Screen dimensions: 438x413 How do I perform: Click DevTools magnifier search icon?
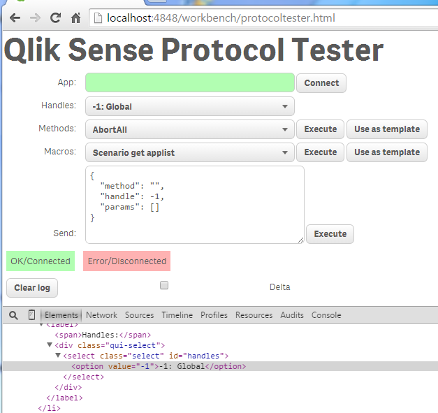click(x=13, y=315)
